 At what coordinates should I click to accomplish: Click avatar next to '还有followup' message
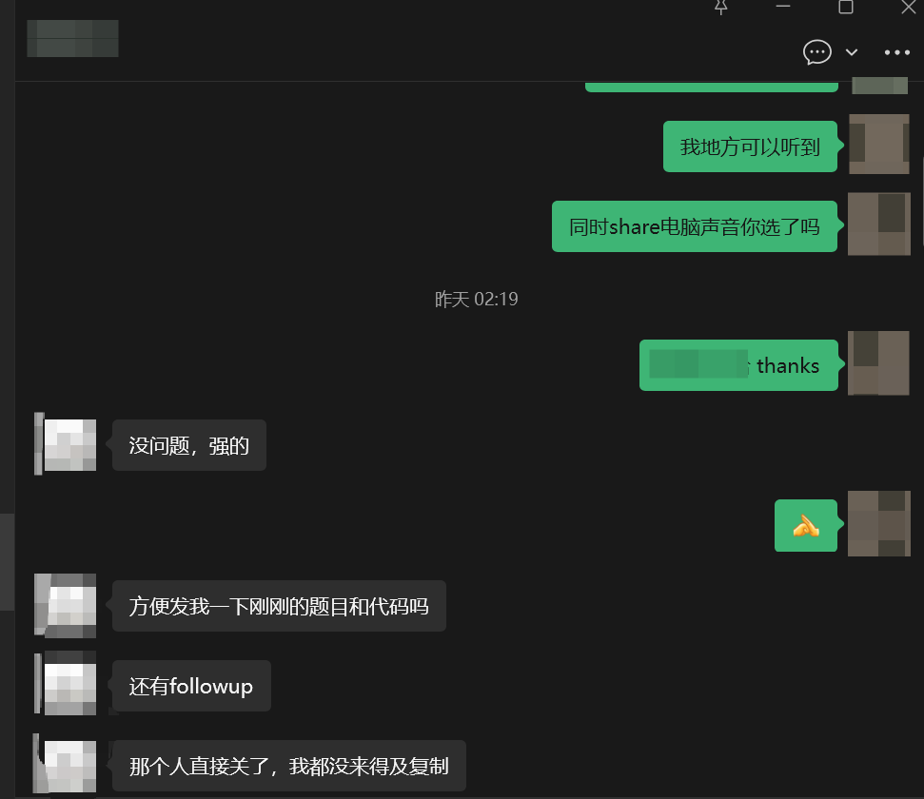tap(66, 683)
